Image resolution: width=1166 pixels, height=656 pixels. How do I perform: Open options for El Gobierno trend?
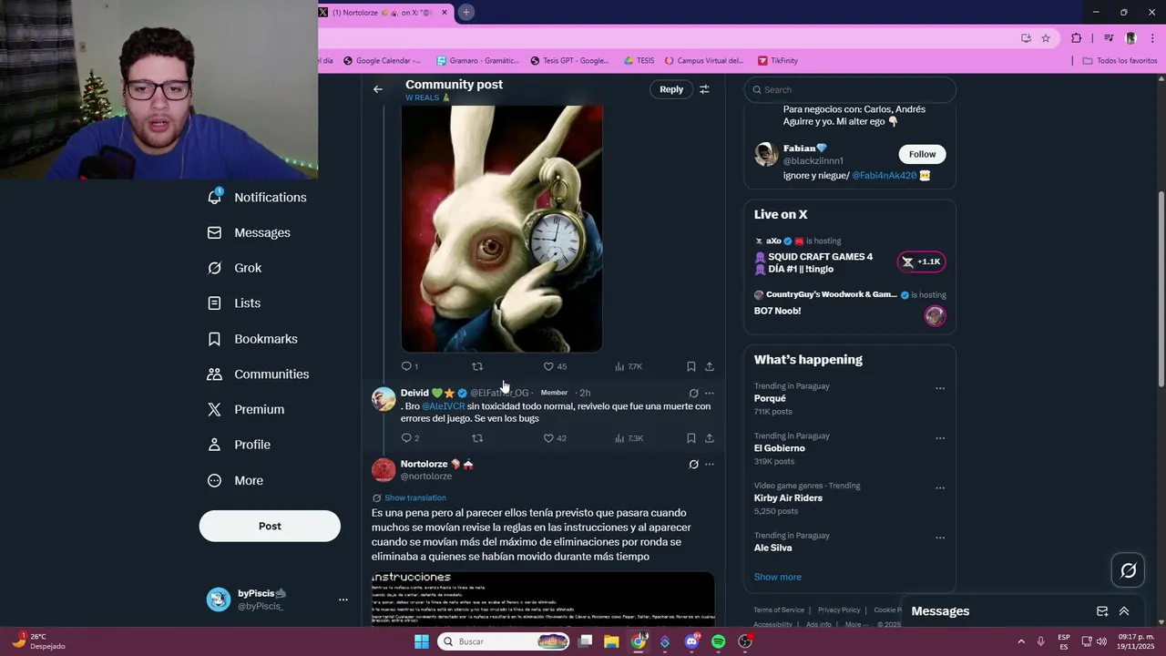tap(940, 438)
